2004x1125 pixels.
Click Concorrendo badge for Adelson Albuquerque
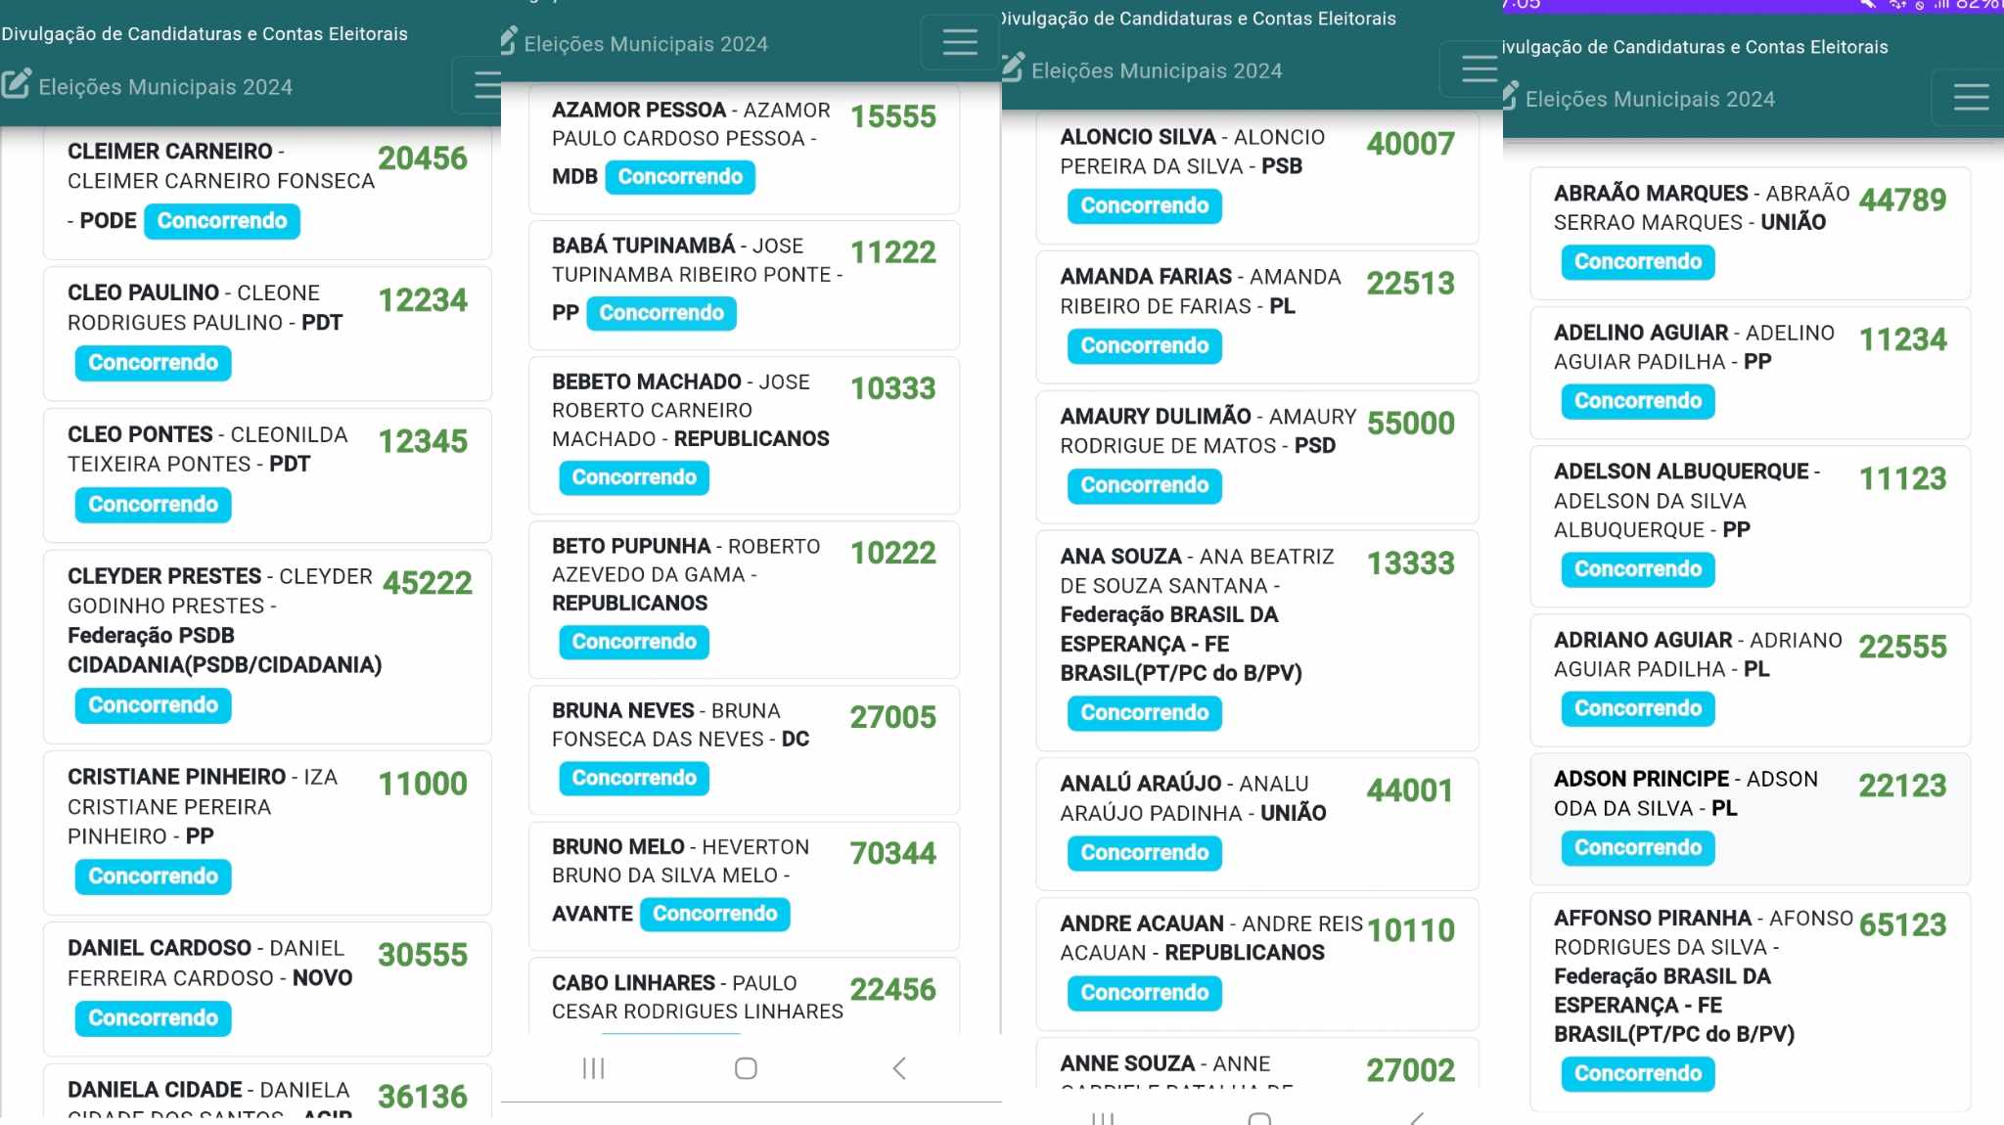click(x=1637, y=569)
